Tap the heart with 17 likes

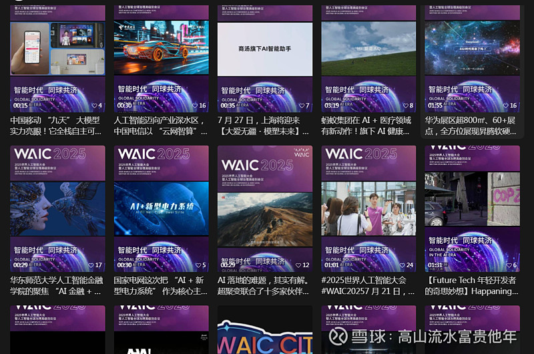coord(91,265)
